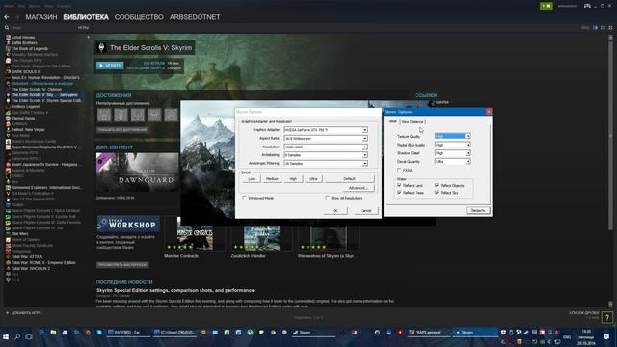Apply the Ultra detail preset
617x347 pixels.
click(313, 179)
